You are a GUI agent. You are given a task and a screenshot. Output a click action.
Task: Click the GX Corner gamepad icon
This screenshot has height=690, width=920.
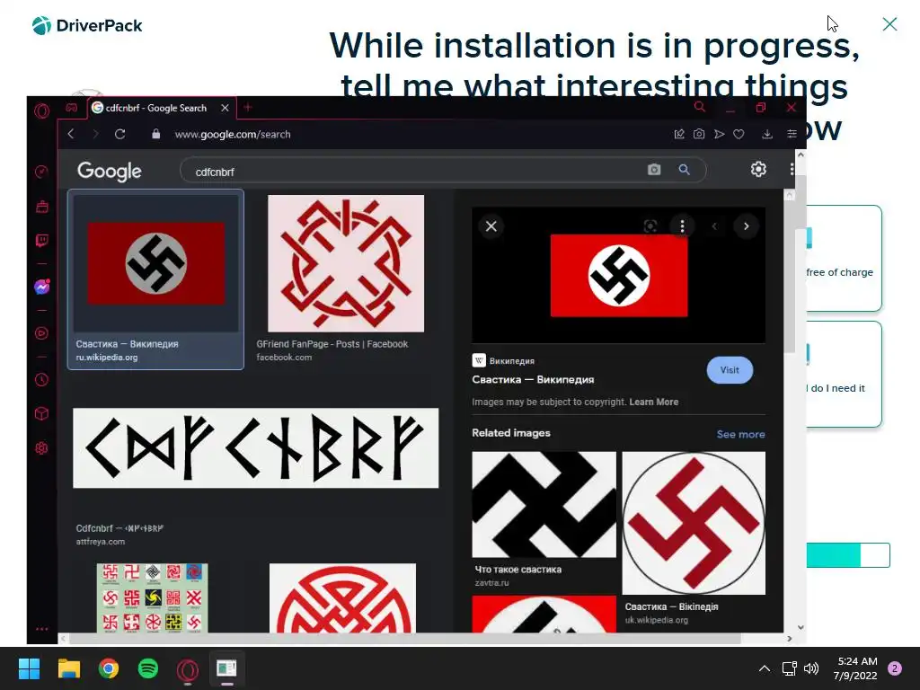pos(71,108)
